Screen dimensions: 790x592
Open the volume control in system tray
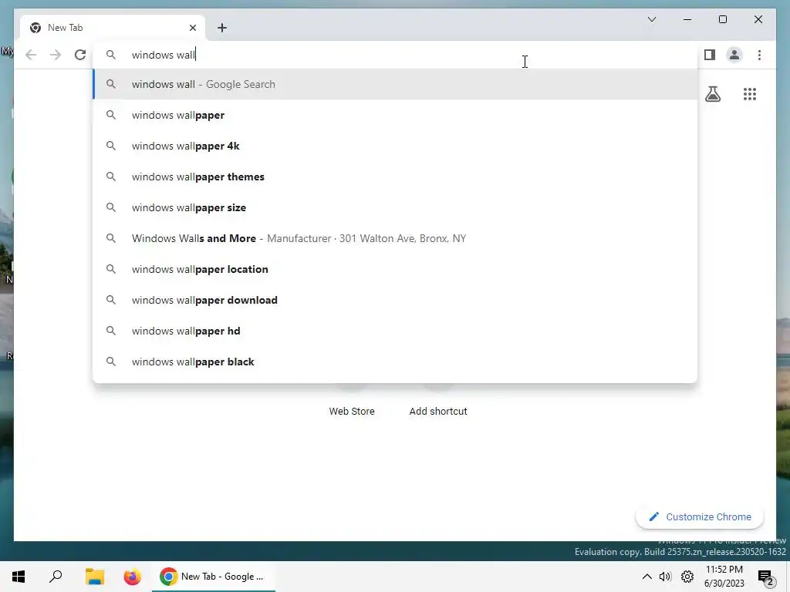665,577
